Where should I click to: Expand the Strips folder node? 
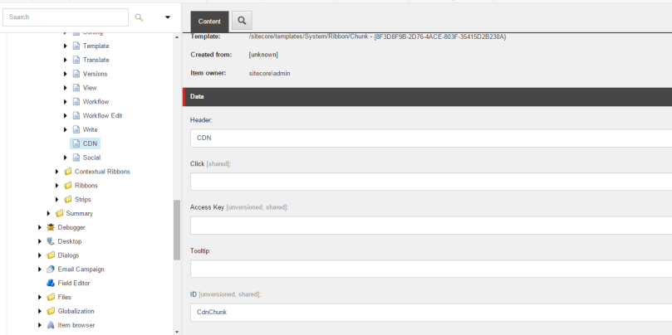57,199
